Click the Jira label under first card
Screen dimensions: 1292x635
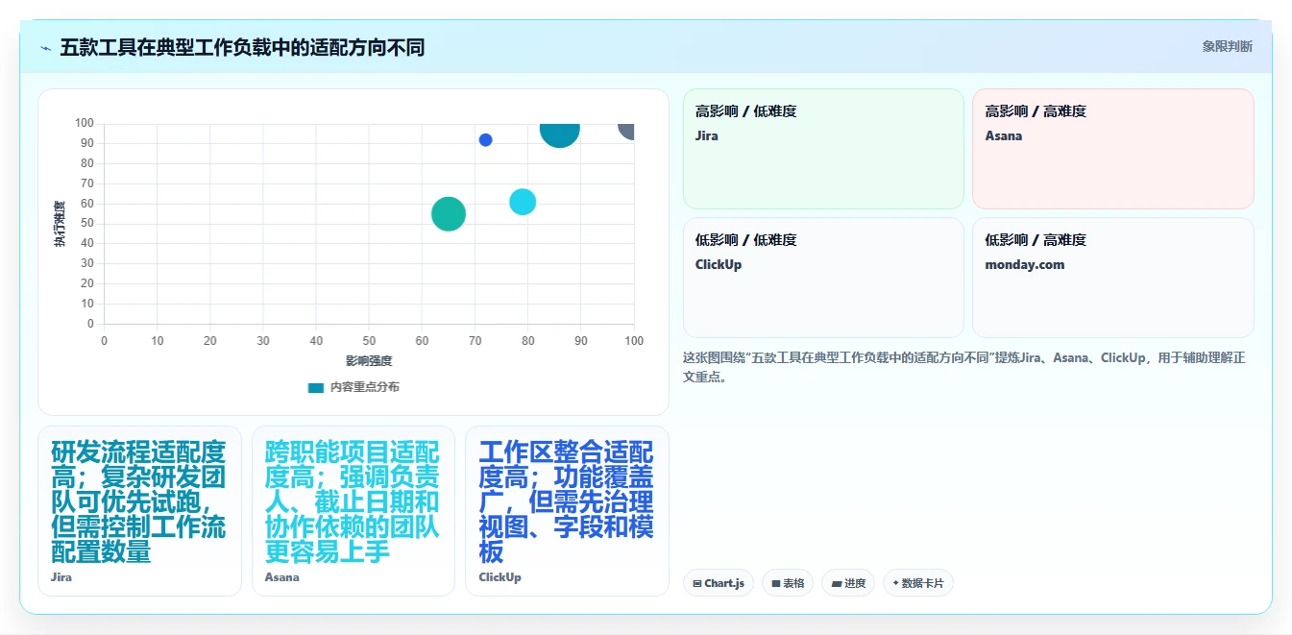61,577
